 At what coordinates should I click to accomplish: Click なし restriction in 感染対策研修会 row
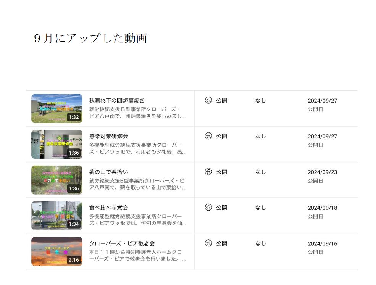click(261, 136)
